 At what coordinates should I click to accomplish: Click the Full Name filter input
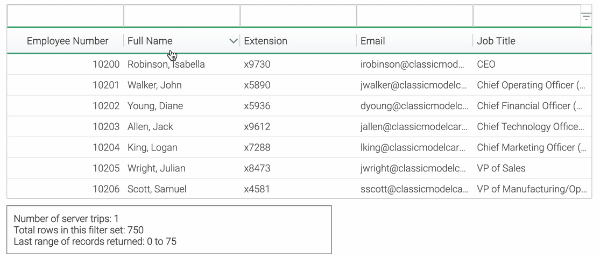pyautogui.click(x=182, y=16)
